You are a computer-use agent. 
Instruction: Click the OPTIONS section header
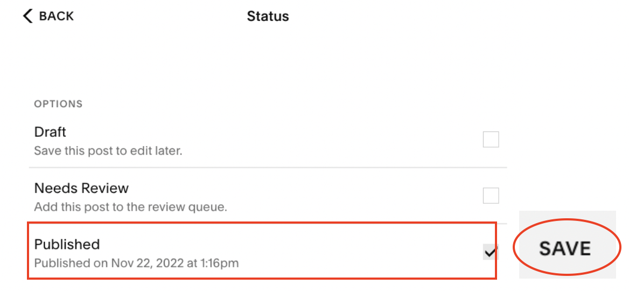tap(58, 104)
